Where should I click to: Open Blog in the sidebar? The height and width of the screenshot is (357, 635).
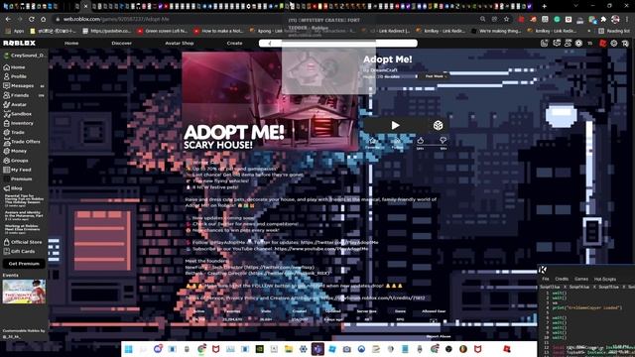[x=13, y=188]
